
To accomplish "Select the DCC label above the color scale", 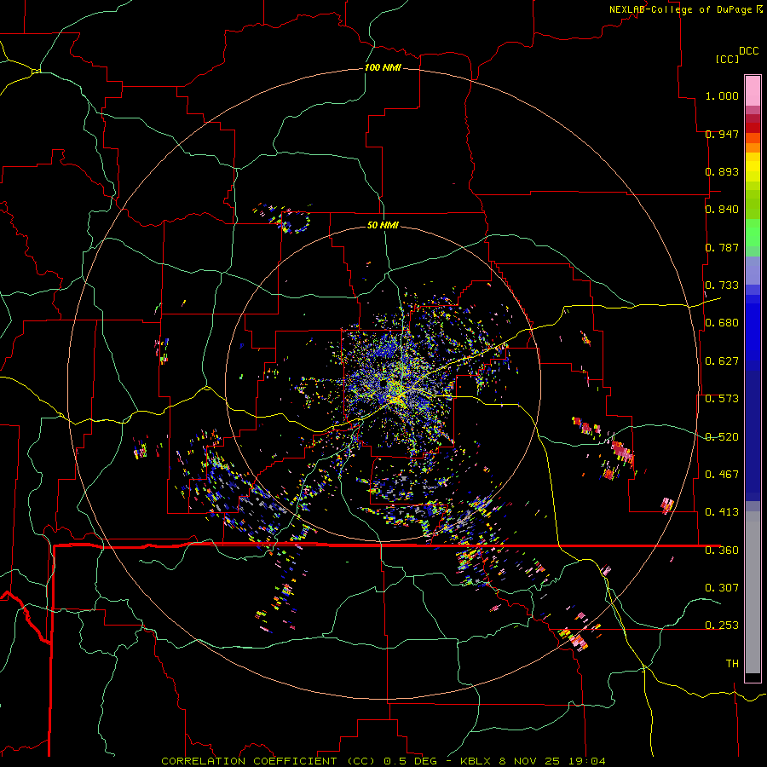I will (x=748, y=51).
